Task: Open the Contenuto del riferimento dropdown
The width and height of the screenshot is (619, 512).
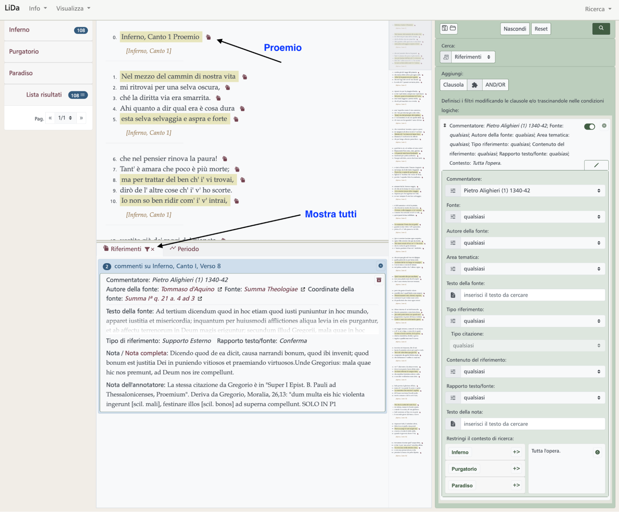Action: click(x=532, y=372)
